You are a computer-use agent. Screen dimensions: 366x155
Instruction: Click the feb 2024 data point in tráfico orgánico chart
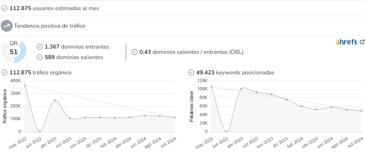[115, 118]
